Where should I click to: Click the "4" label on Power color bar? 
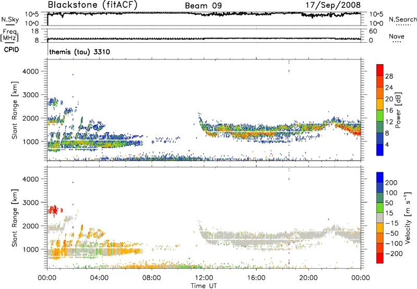pyautogui.click(x=387, y=144)
